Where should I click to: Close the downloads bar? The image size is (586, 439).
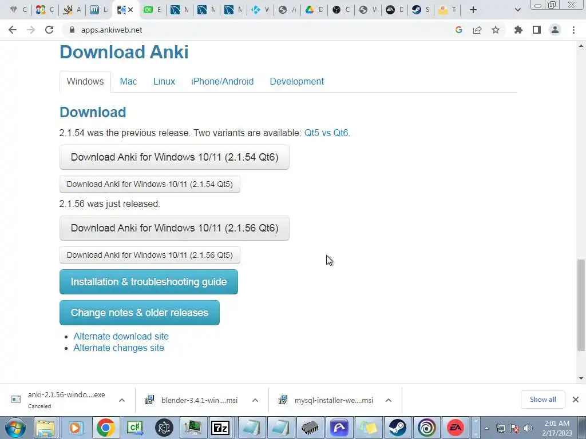[576, 400]
